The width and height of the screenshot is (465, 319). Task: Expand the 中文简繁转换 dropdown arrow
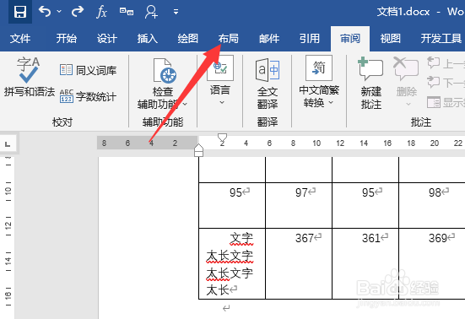pos(331,103)
